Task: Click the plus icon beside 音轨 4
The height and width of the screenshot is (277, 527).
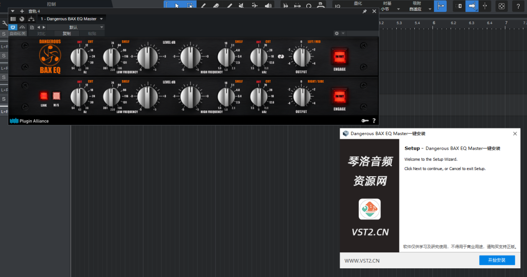Action: (22, 11)
